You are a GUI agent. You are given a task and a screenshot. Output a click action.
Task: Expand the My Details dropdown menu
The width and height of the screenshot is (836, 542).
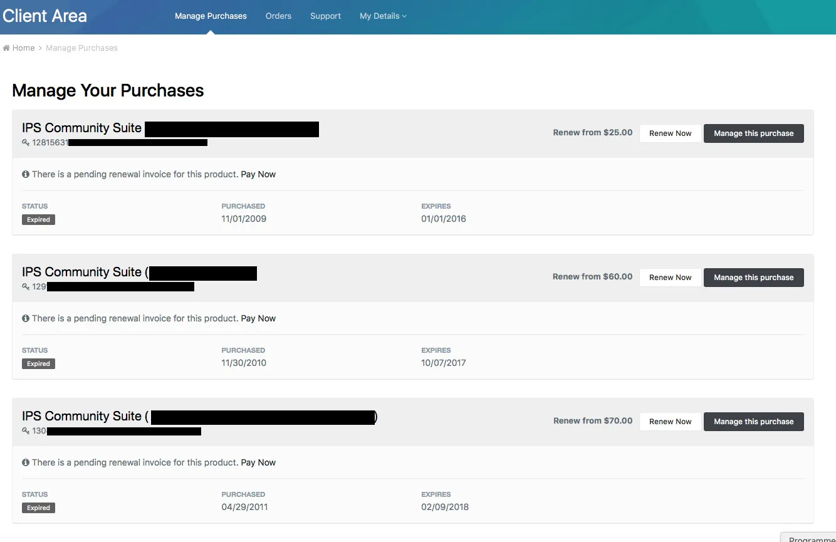383,16
